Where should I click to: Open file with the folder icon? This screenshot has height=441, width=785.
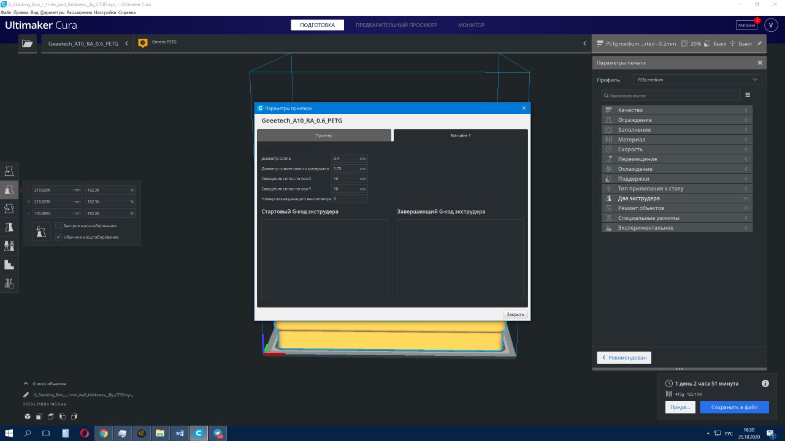point(27,43)
